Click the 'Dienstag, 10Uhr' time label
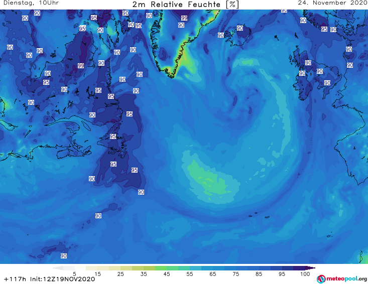 [x=31, y=3]
